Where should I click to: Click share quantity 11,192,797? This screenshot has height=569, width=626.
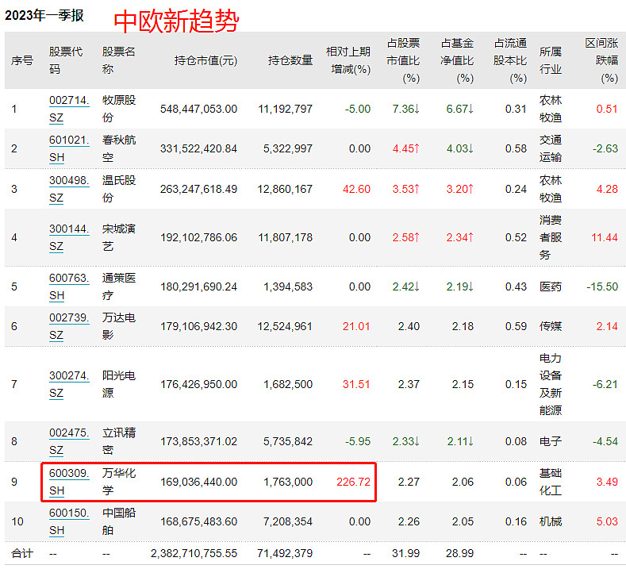point(285,109)
